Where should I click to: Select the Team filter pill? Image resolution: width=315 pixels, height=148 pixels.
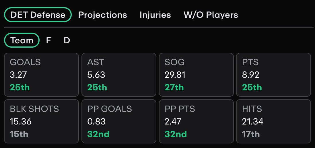22,40
